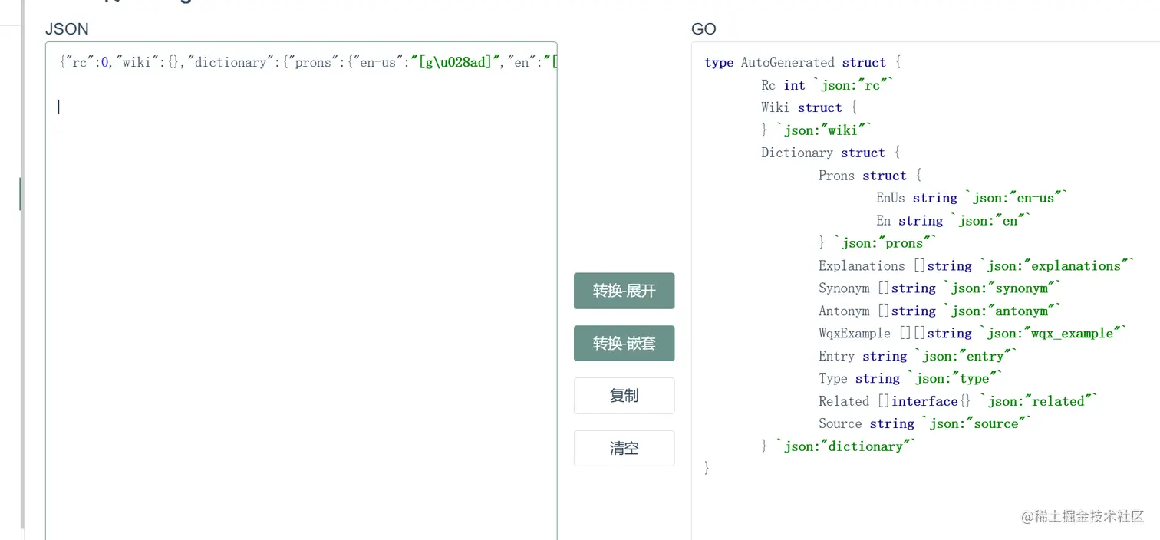Click the 'Type string `json:"type"`' line
This screenshot has height=540, width=1160.
click(911, 378)
